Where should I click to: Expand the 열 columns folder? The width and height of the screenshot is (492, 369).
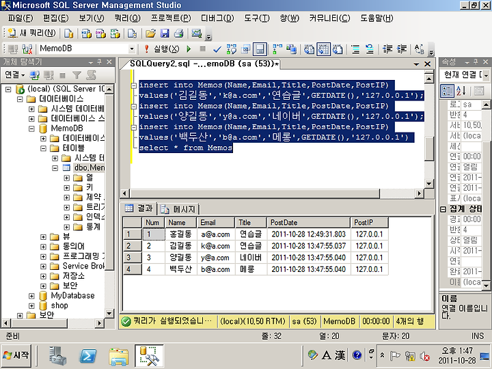pyautogui.click(x=67, y=178)
